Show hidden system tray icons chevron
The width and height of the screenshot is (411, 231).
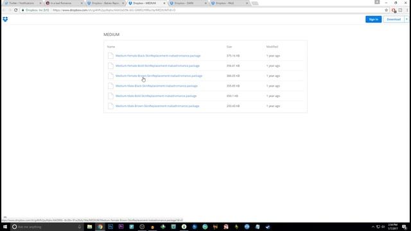[x=373, y=227]
